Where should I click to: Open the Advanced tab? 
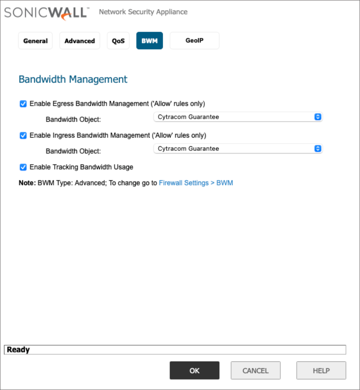pyautogui.click(x=80, y=41)
